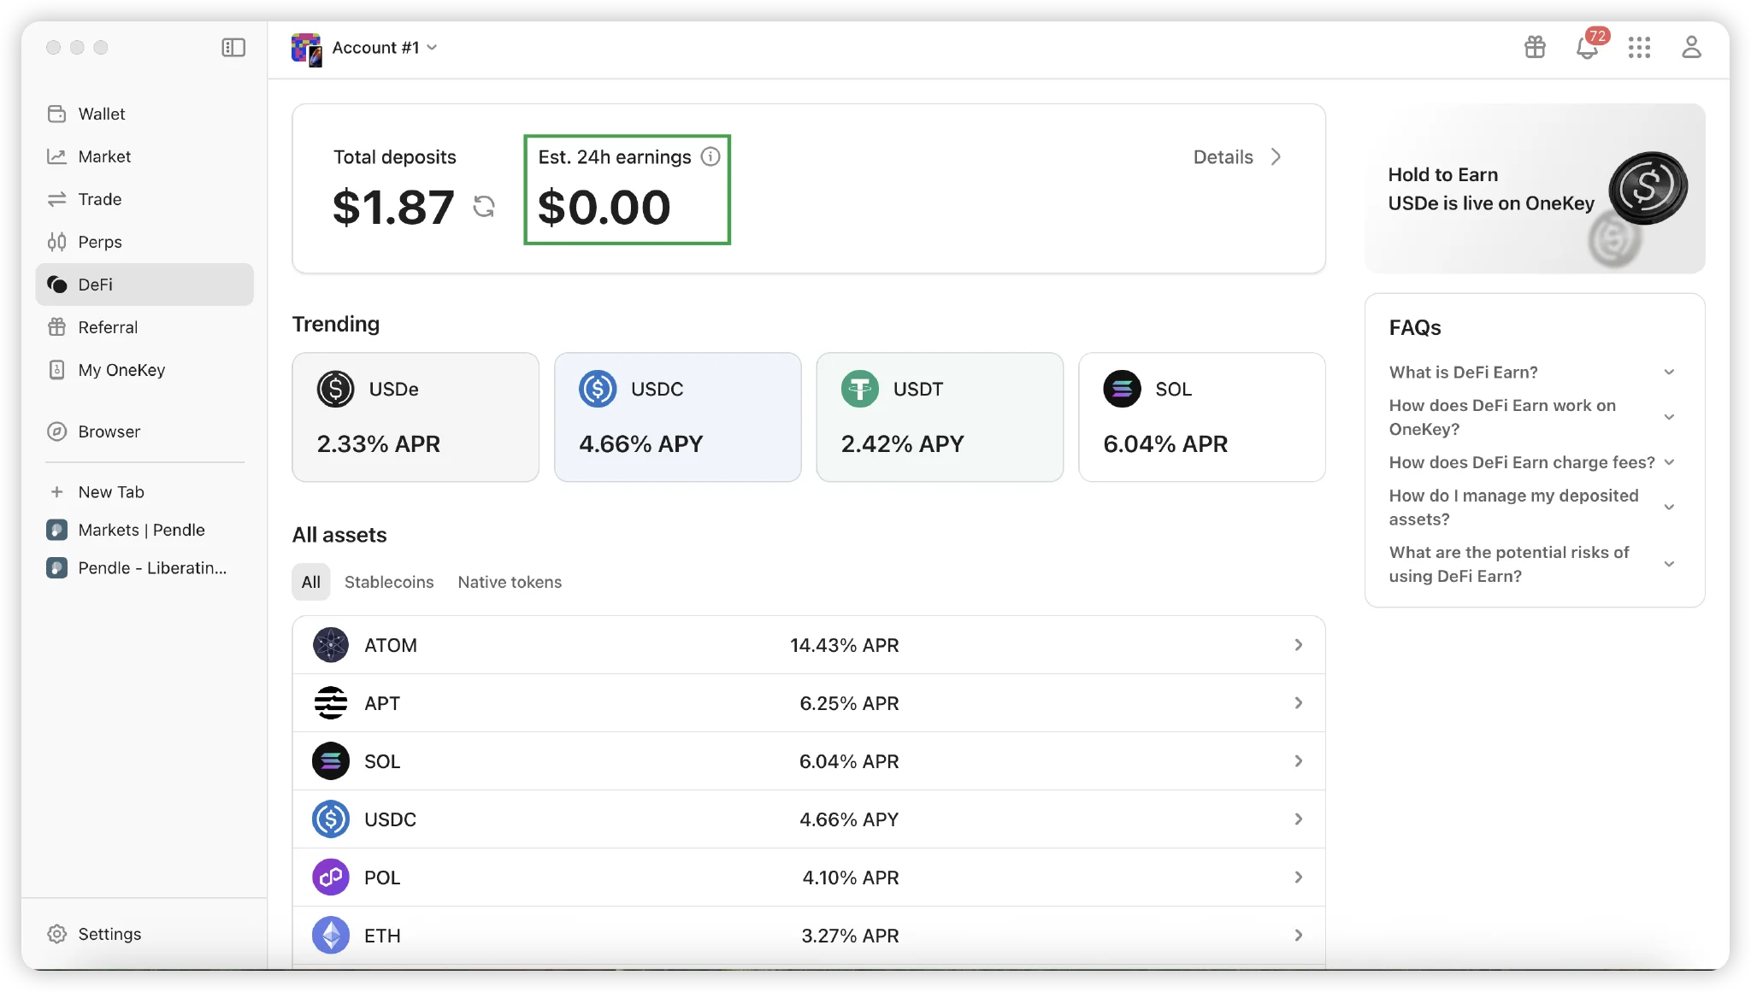Select USDC trending card

[x=677, y=417]
